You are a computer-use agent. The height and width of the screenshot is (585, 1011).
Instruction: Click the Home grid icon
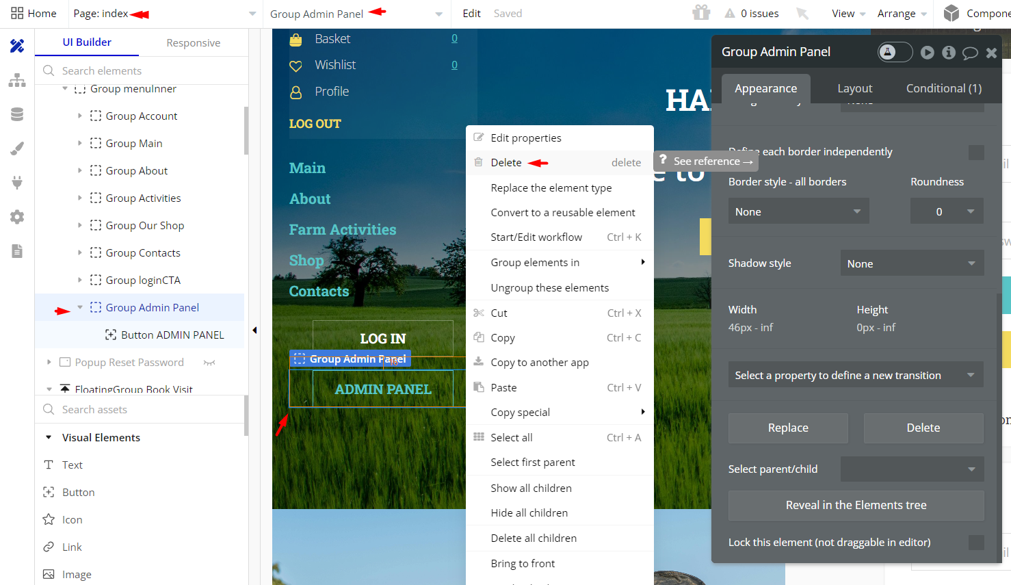pyautogui.click(x=17, y=13)
